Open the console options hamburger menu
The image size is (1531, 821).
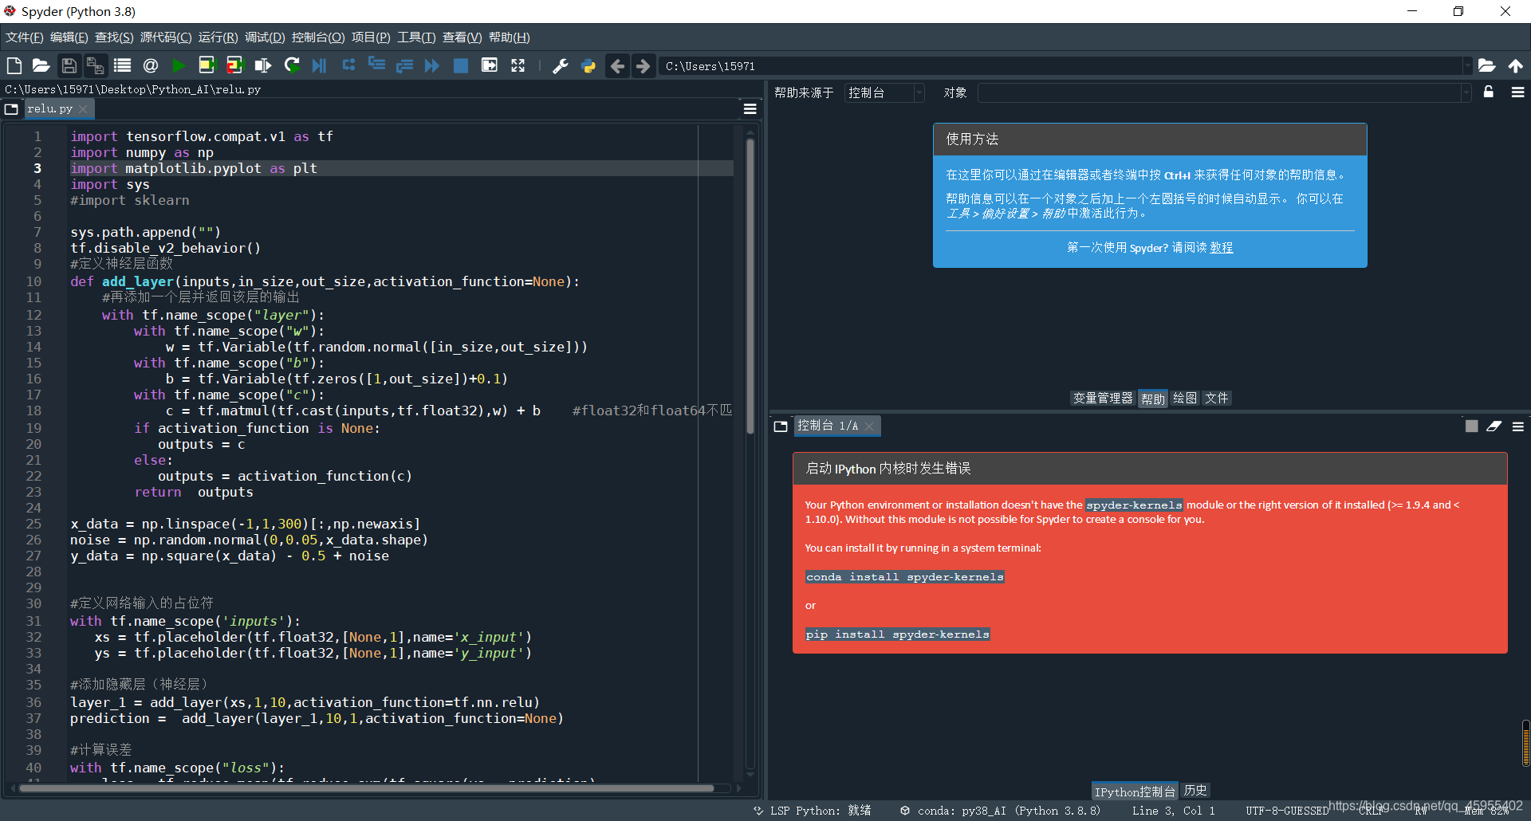pos(1518,426)
